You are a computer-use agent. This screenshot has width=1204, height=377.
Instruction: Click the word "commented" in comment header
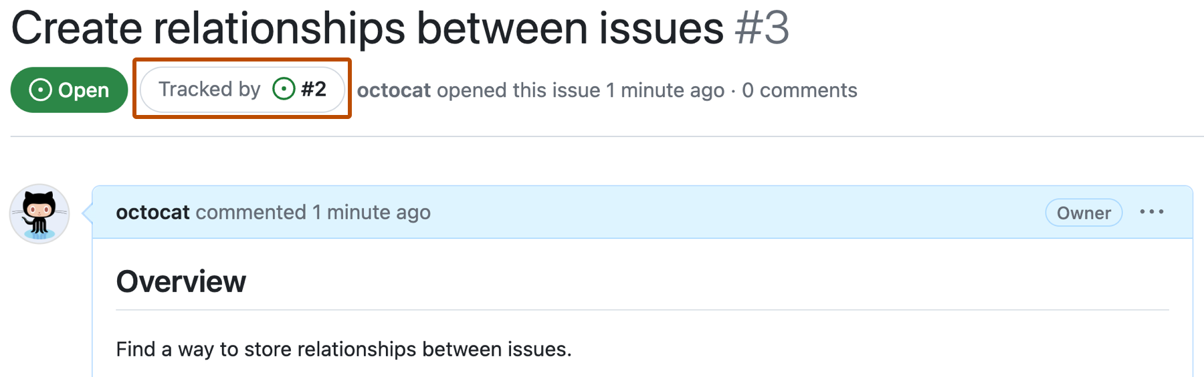251,213
